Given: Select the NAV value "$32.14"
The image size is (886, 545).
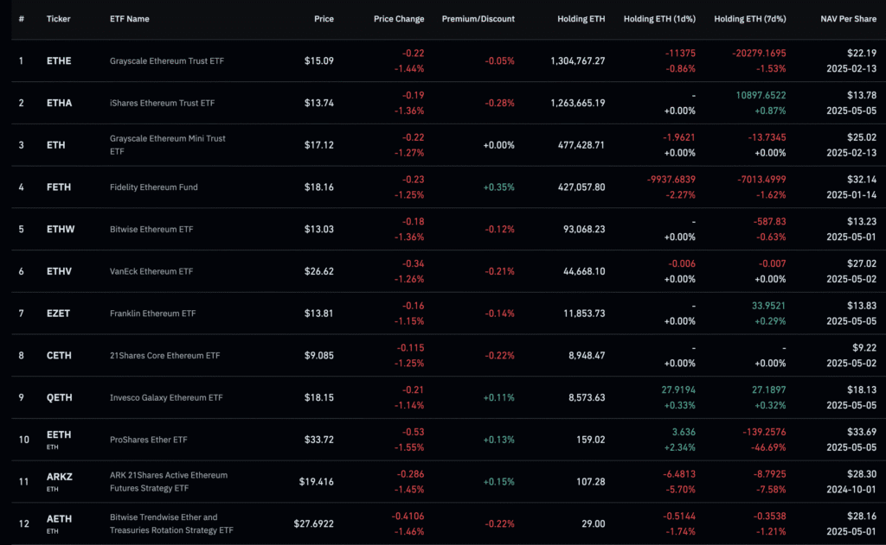Looking at the screenshot, I should coord(862,180).
